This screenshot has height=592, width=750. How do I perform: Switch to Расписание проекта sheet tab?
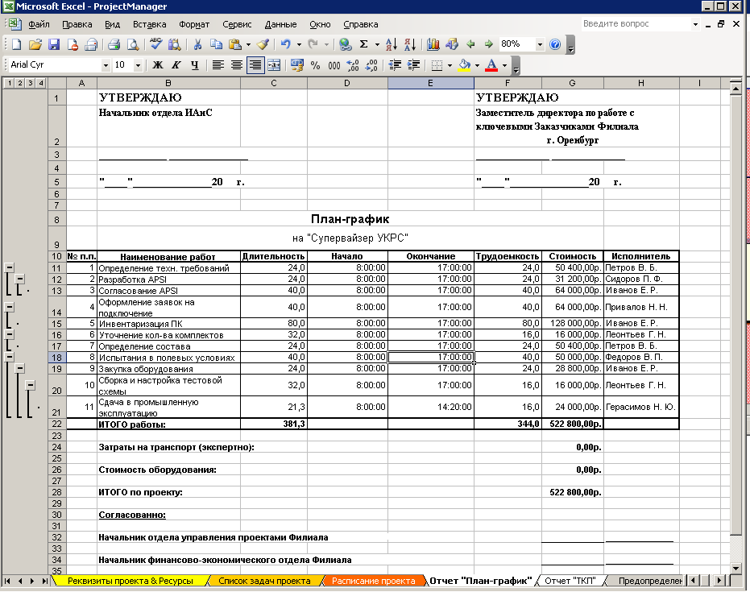tap(373, 581)
